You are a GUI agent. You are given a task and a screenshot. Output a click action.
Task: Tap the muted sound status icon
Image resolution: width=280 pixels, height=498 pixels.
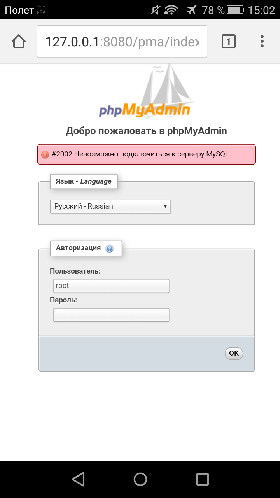tap(156, 10)
